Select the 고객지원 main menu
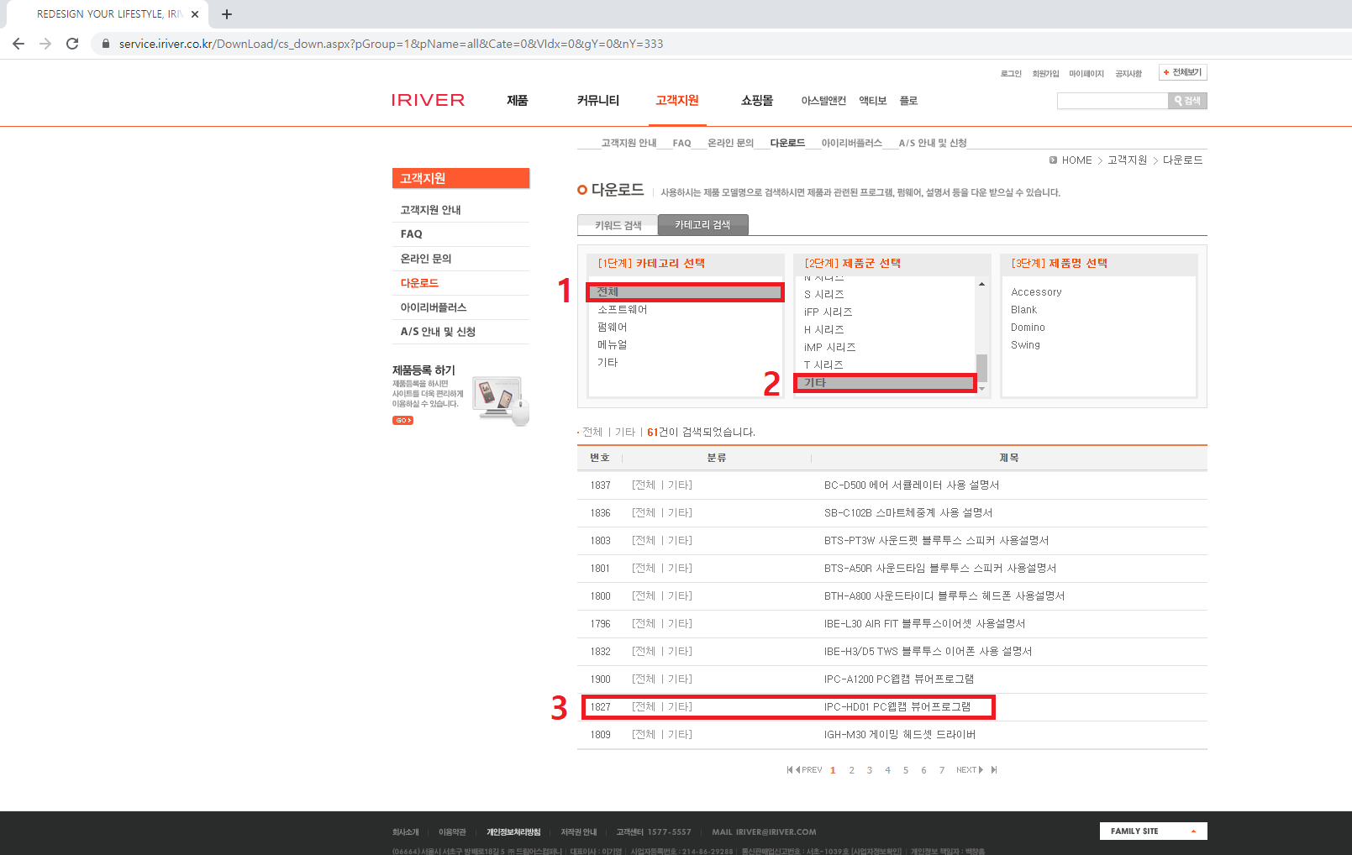 point(677,101)
